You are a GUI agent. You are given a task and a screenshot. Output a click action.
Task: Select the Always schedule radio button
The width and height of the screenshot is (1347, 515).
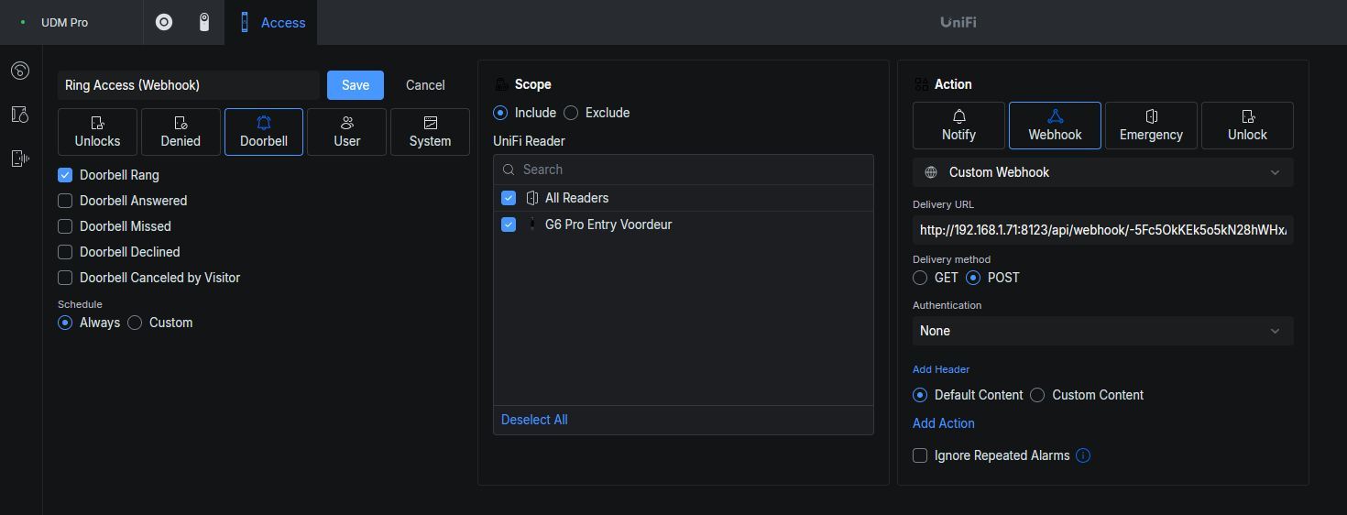pos(65,323)
